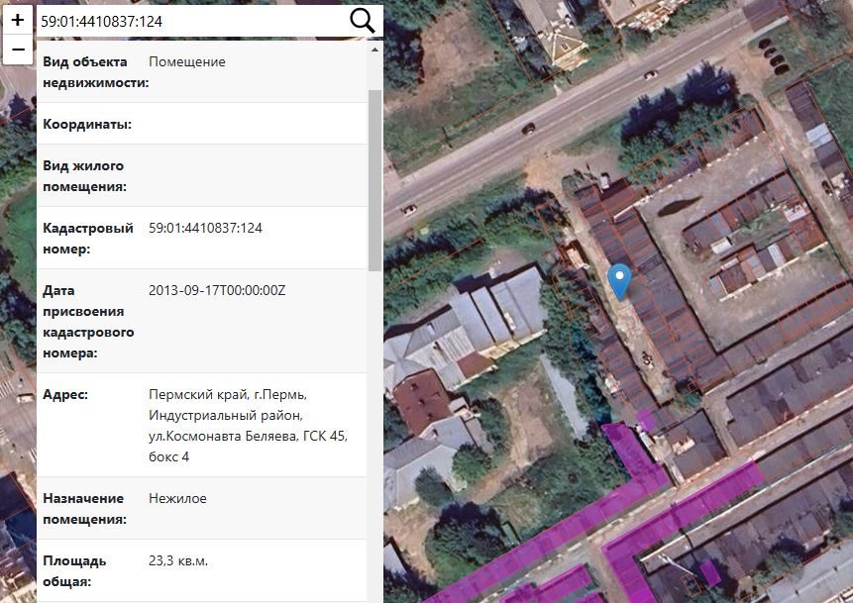Select the address text "Пермский край, г.Пермь"
The height and width of the screenshot is (603, 853).
228,394
